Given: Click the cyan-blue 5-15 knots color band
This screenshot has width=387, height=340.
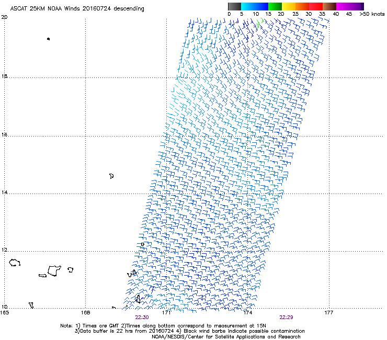Looking at the screenshot, I should coord(255,6).
